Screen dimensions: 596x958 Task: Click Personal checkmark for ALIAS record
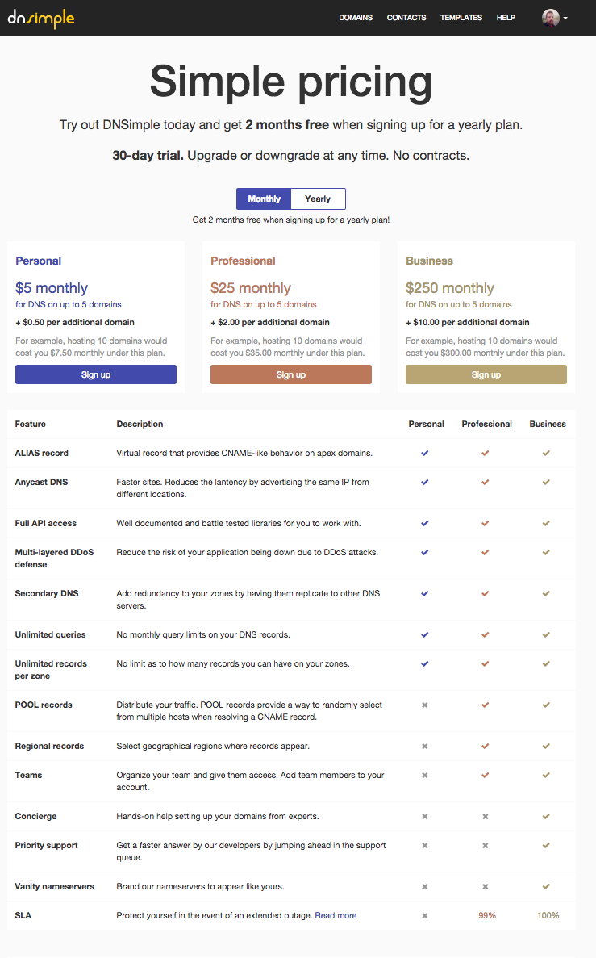coord(424,454)
